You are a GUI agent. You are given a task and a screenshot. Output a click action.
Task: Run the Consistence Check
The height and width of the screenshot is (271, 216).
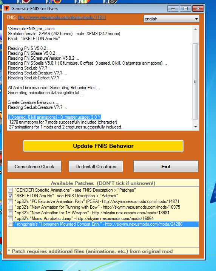(x=34, y=166)
